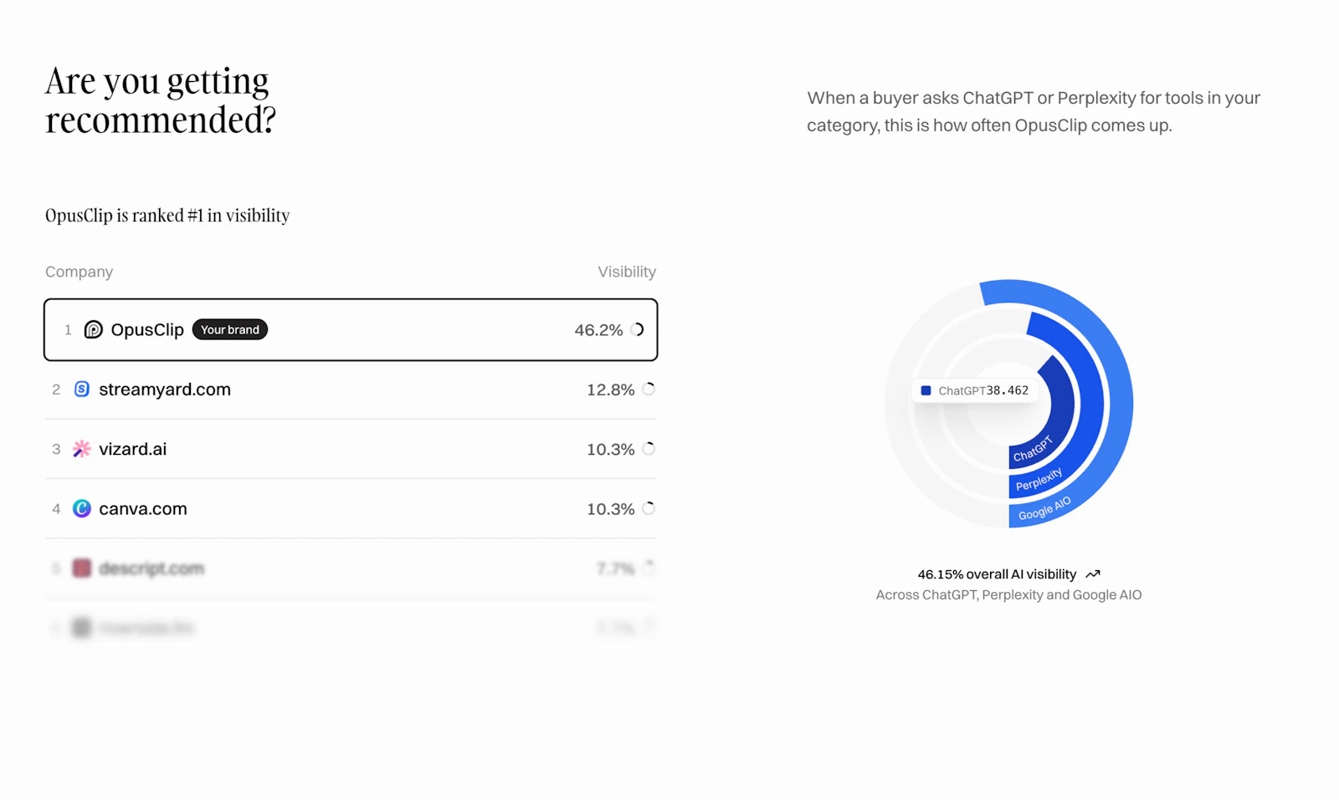Click the streamyard.com logo icon

pyautogui.click(x=82, y=389)
